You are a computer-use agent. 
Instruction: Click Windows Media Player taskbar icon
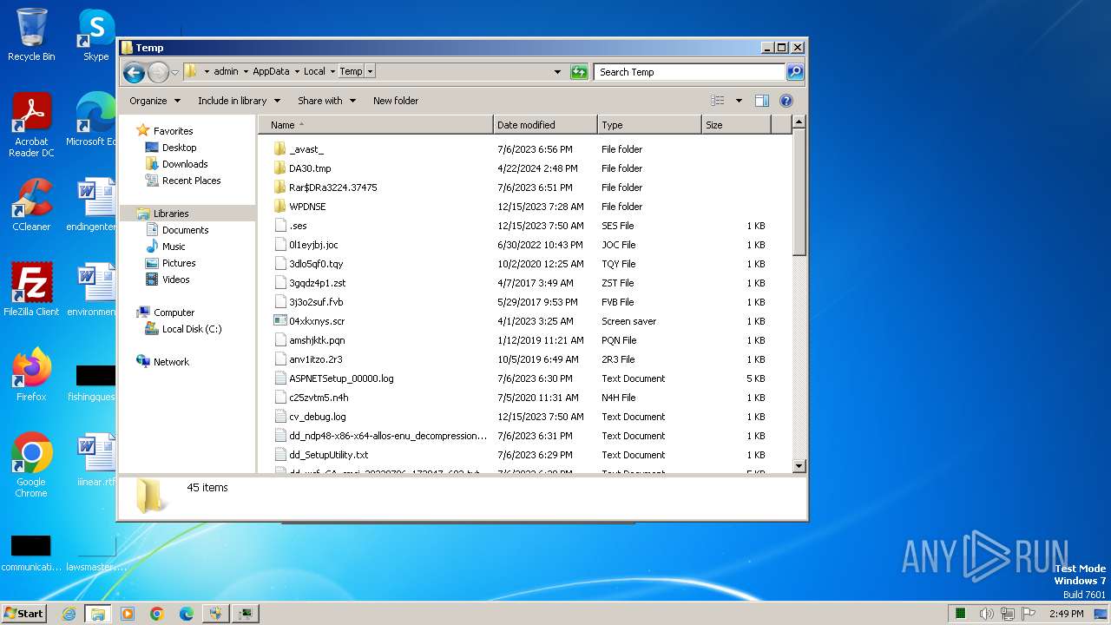click(x=128, y=614)
